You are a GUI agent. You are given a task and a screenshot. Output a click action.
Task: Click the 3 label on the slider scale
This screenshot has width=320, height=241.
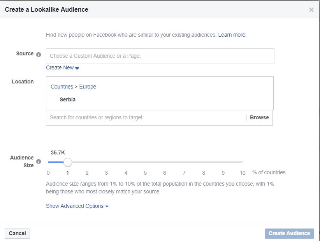pos(106,173)
